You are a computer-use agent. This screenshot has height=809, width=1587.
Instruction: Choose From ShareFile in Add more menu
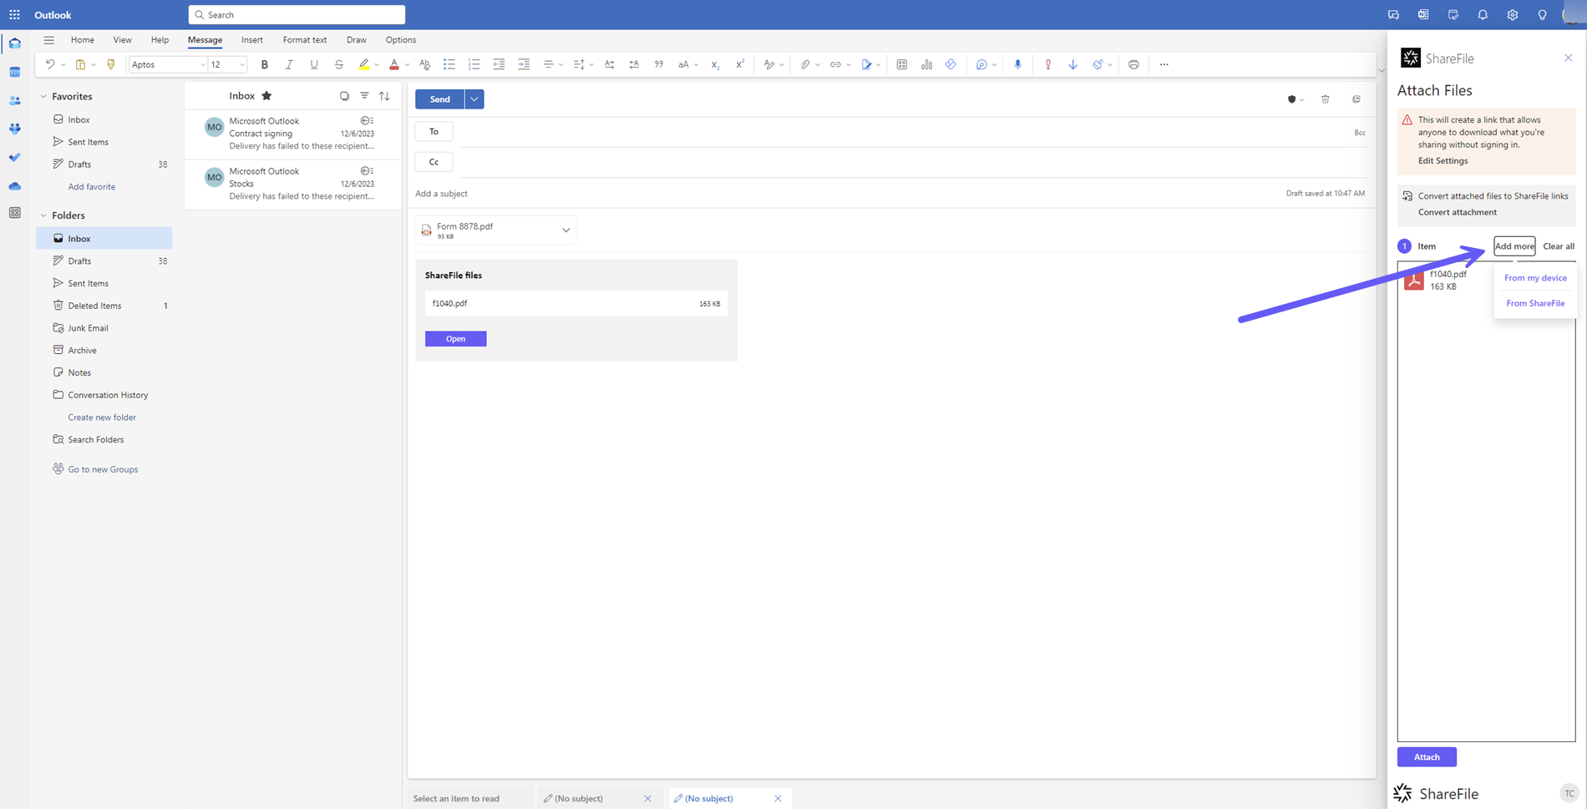(1535, 303)
